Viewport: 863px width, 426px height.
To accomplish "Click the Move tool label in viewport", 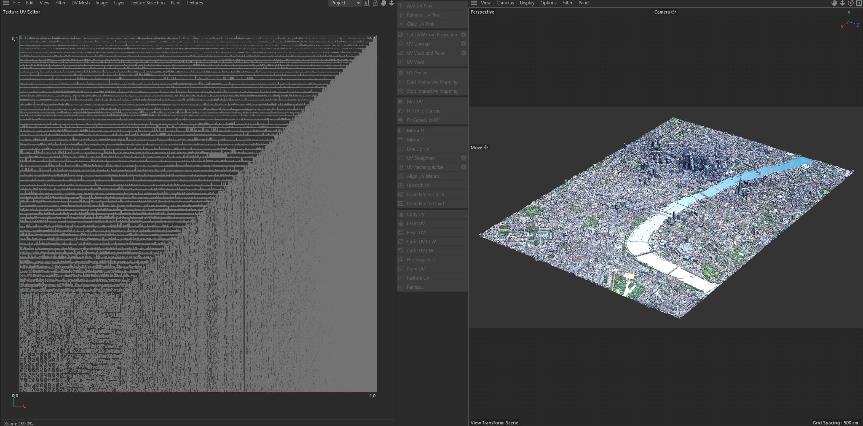I will [x=479, y=147].
